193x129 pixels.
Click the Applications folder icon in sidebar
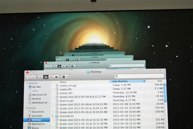coord(29,124)
